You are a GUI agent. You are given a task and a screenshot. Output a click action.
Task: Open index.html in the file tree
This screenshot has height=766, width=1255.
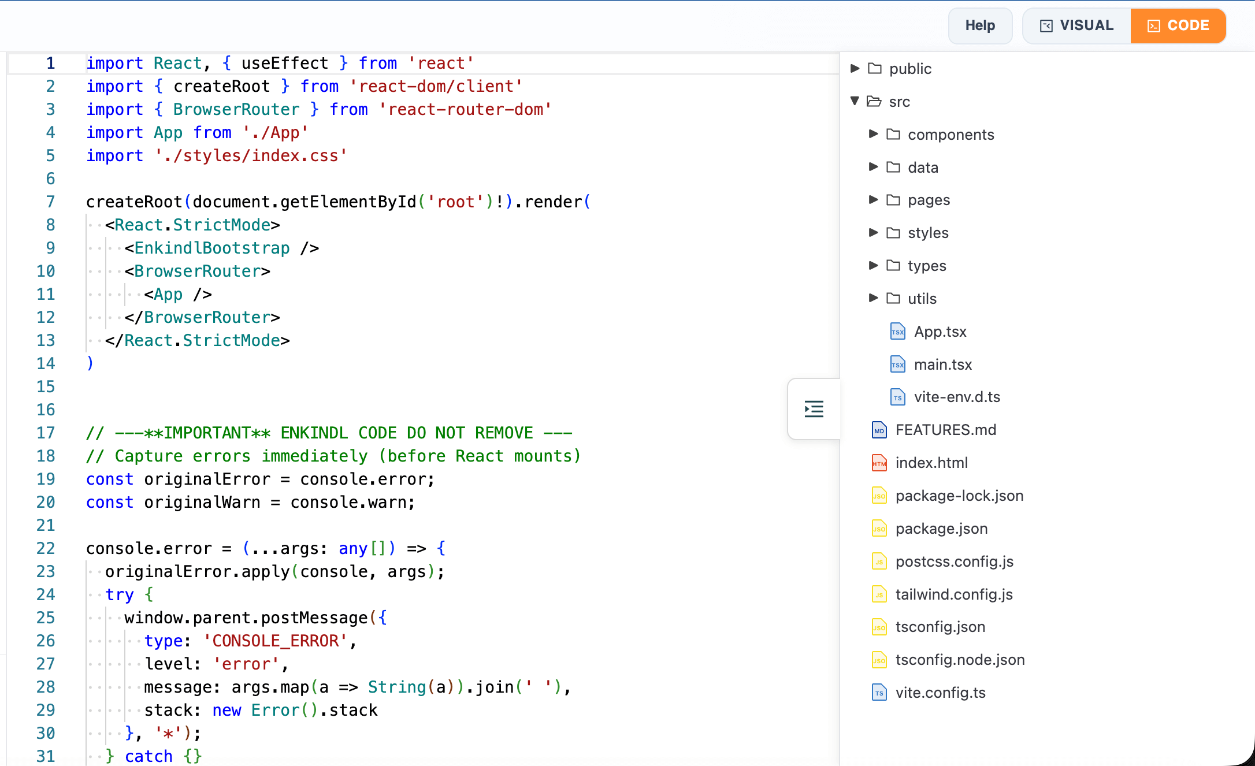point(931,463)
